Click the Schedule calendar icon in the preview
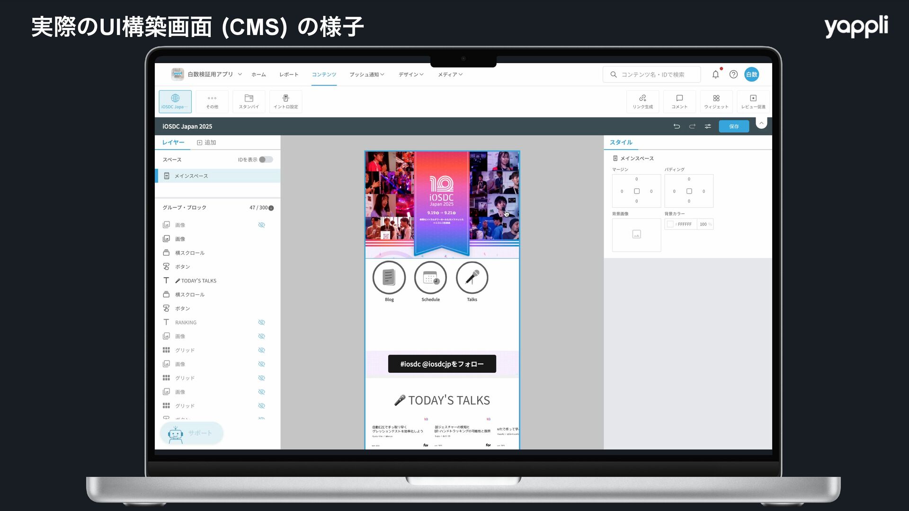Image resolution: width=909 pixels, height=511 pixels. point(430,278)
